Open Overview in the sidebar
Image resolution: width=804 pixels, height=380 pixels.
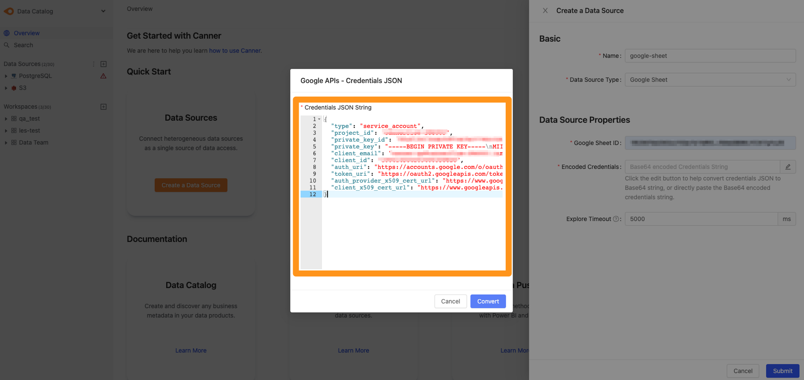[27, 33]
